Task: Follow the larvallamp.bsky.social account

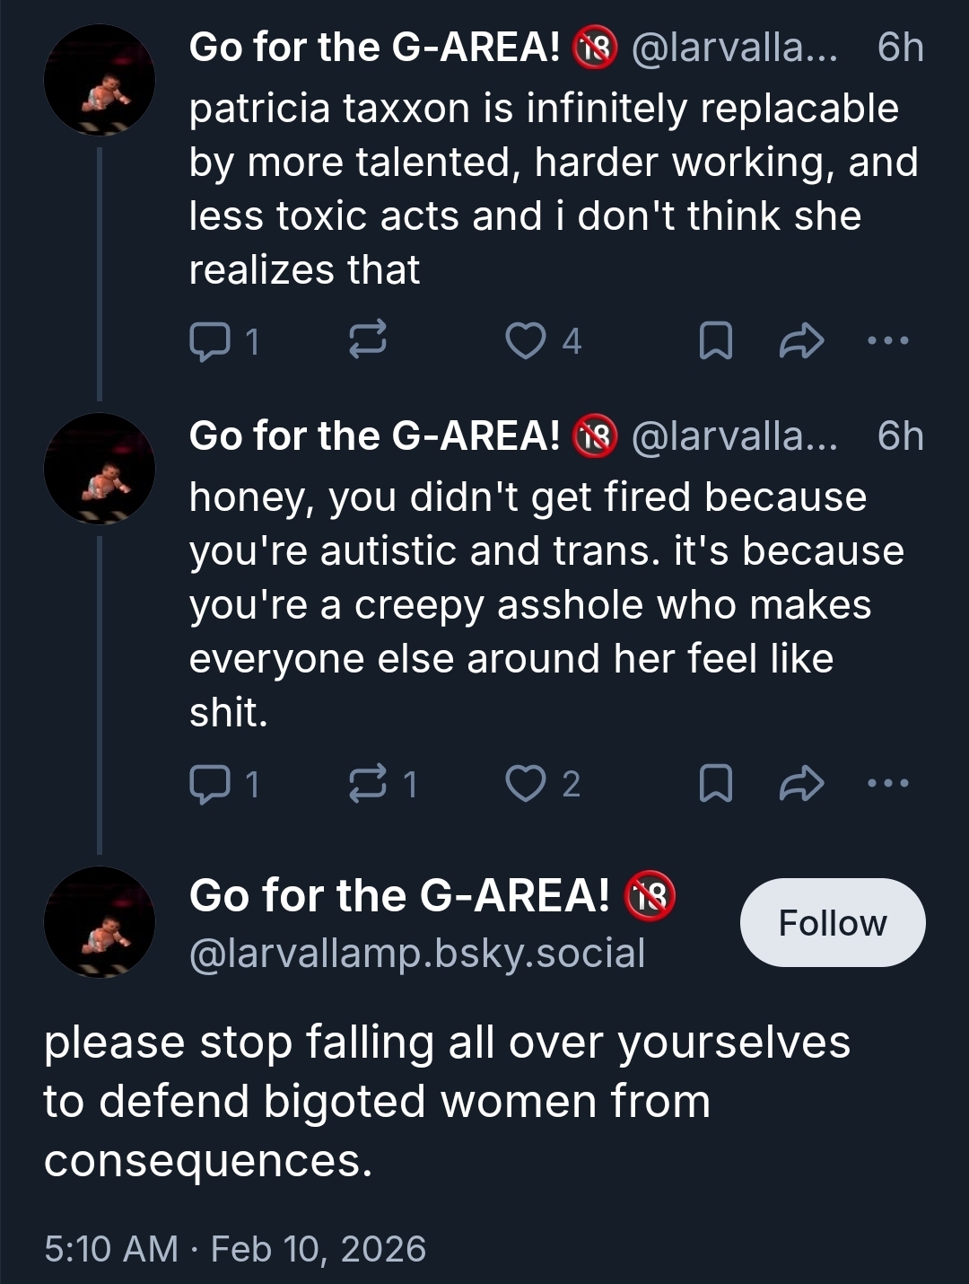Action: coord(832,923)
